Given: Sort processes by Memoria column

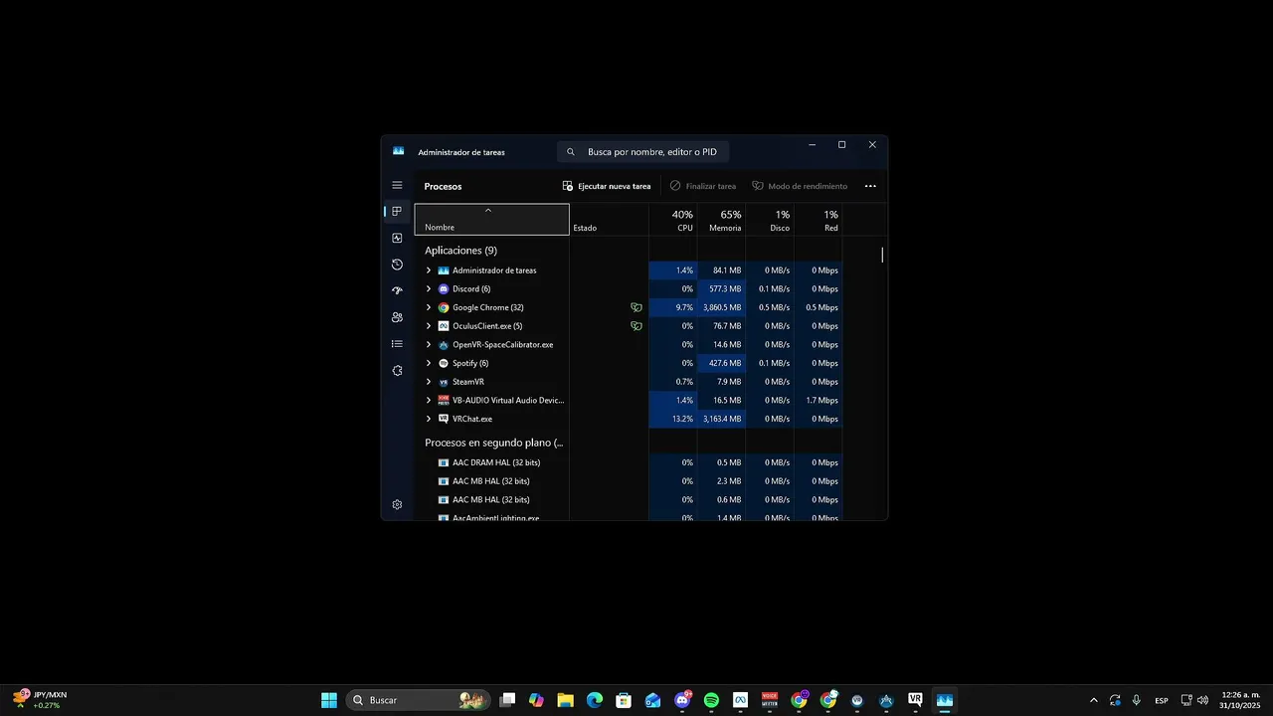Looking at the screenshot, I should 722,220.
